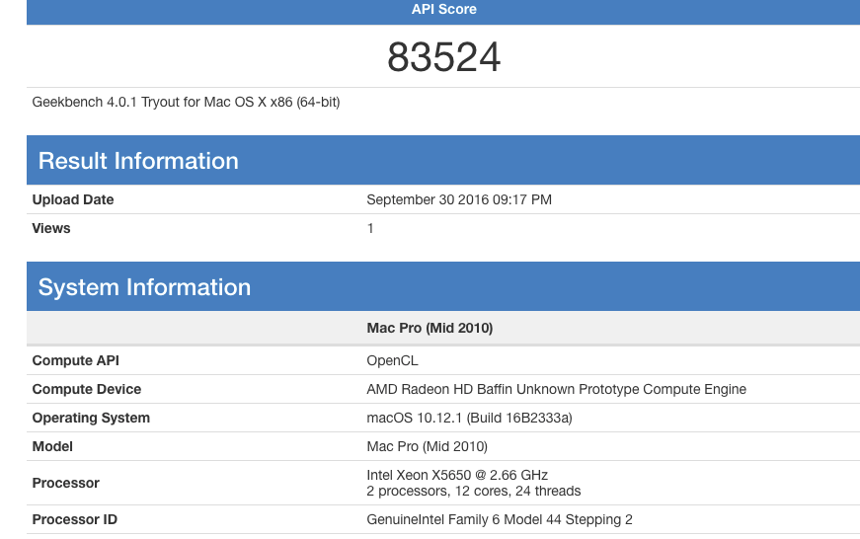The image size is (860, 539).
Task: Select the Geekbench 4.0.1 Tryout version text
Action: click(186, 103)
